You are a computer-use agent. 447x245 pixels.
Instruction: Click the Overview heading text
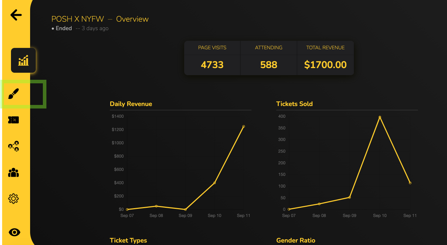[x=132, y=19]
